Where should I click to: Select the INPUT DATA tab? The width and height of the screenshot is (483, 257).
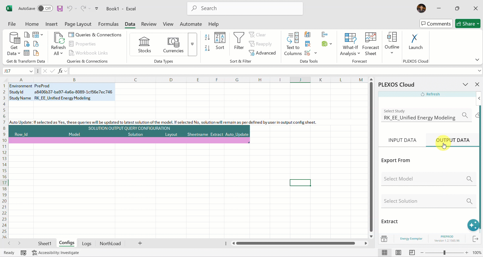402,140
